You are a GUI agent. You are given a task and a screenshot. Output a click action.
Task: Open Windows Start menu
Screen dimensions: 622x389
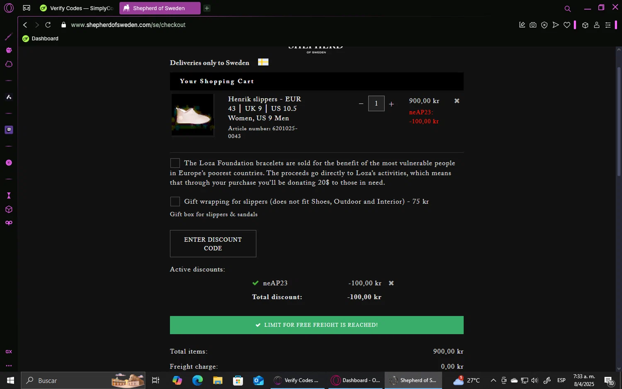point(10,380)
